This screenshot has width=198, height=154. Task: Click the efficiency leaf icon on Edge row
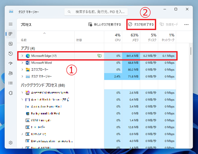tap(100, 56)
